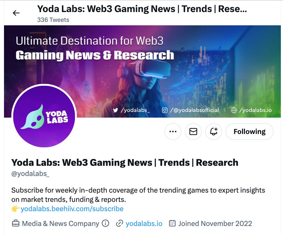The width and height of the screenshot is (283, 234).
Task: Click the calendar icon near Joined November 2022
Action: [x=172, y=223]
